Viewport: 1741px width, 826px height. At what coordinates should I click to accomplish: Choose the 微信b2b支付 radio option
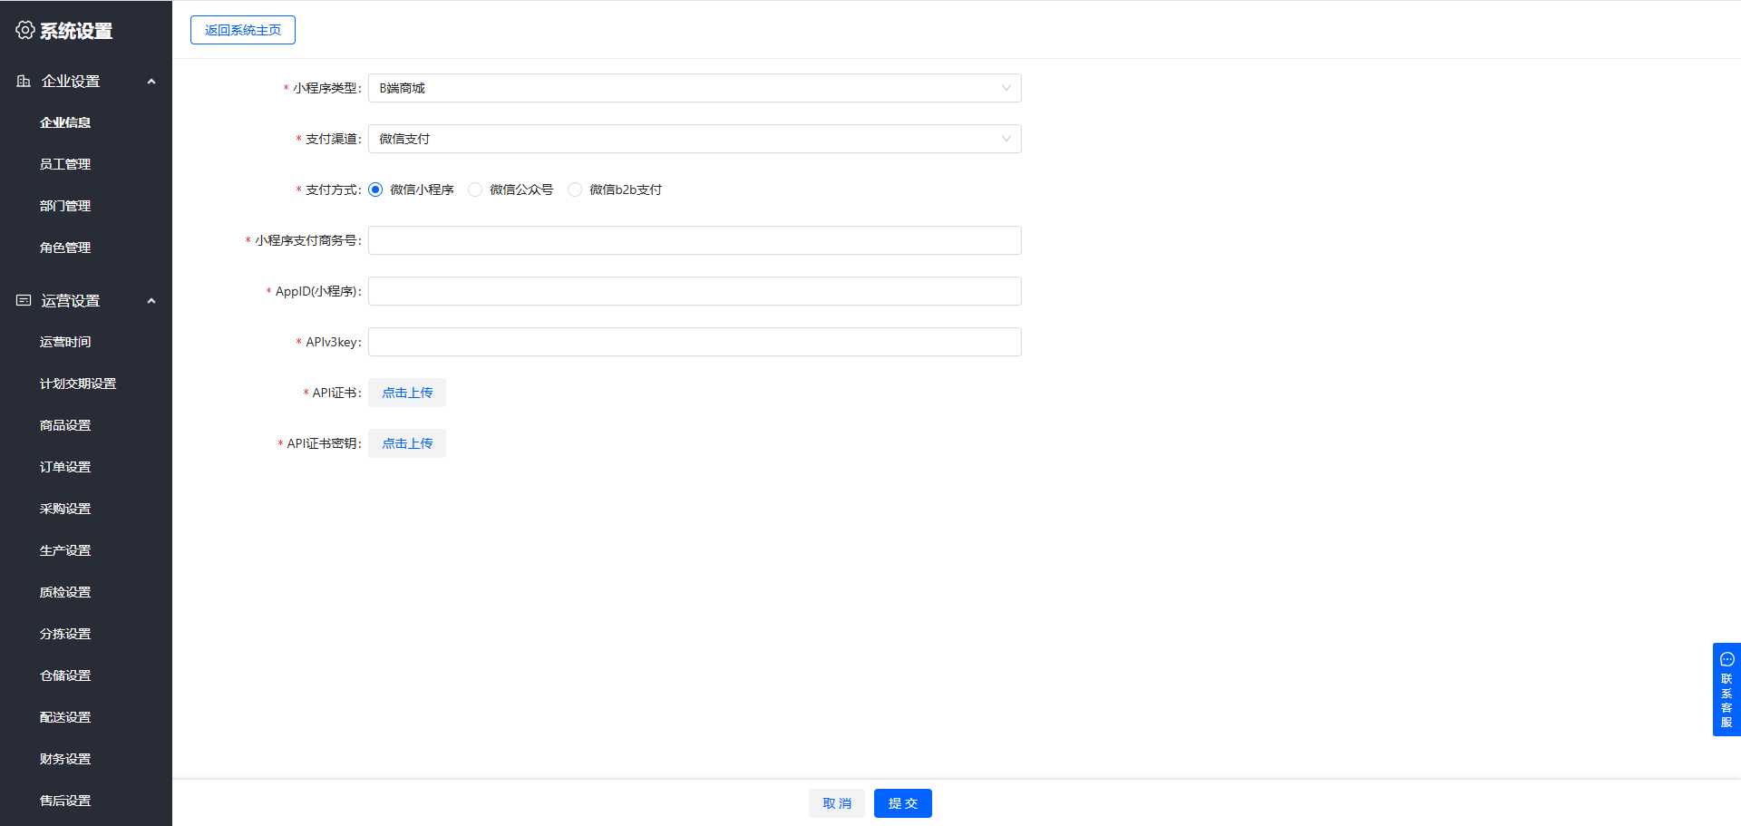(575, 189)
